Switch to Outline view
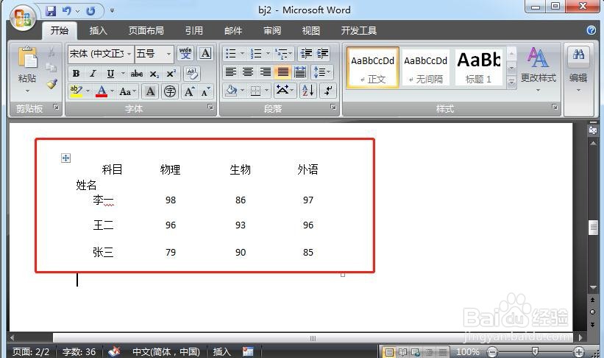This screenshot has height=358, width=604. 429,352
